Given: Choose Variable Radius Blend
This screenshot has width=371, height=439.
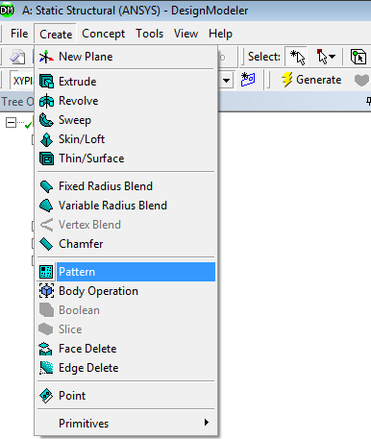Looking at the screenshot, I should pos(126,206).
